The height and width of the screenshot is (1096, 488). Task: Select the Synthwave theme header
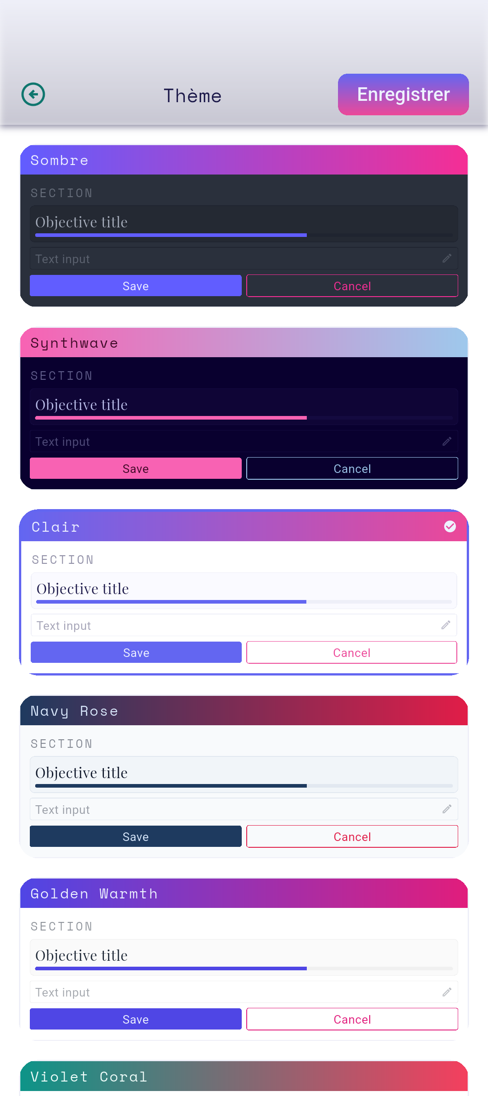click(244, 343)
